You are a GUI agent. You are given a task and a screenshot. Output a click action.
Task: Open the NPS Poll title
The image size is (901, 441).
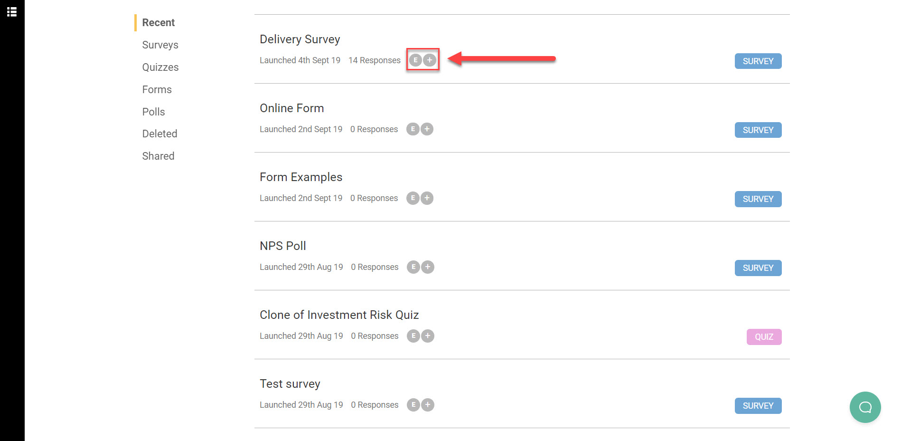[x=283, y=246]
